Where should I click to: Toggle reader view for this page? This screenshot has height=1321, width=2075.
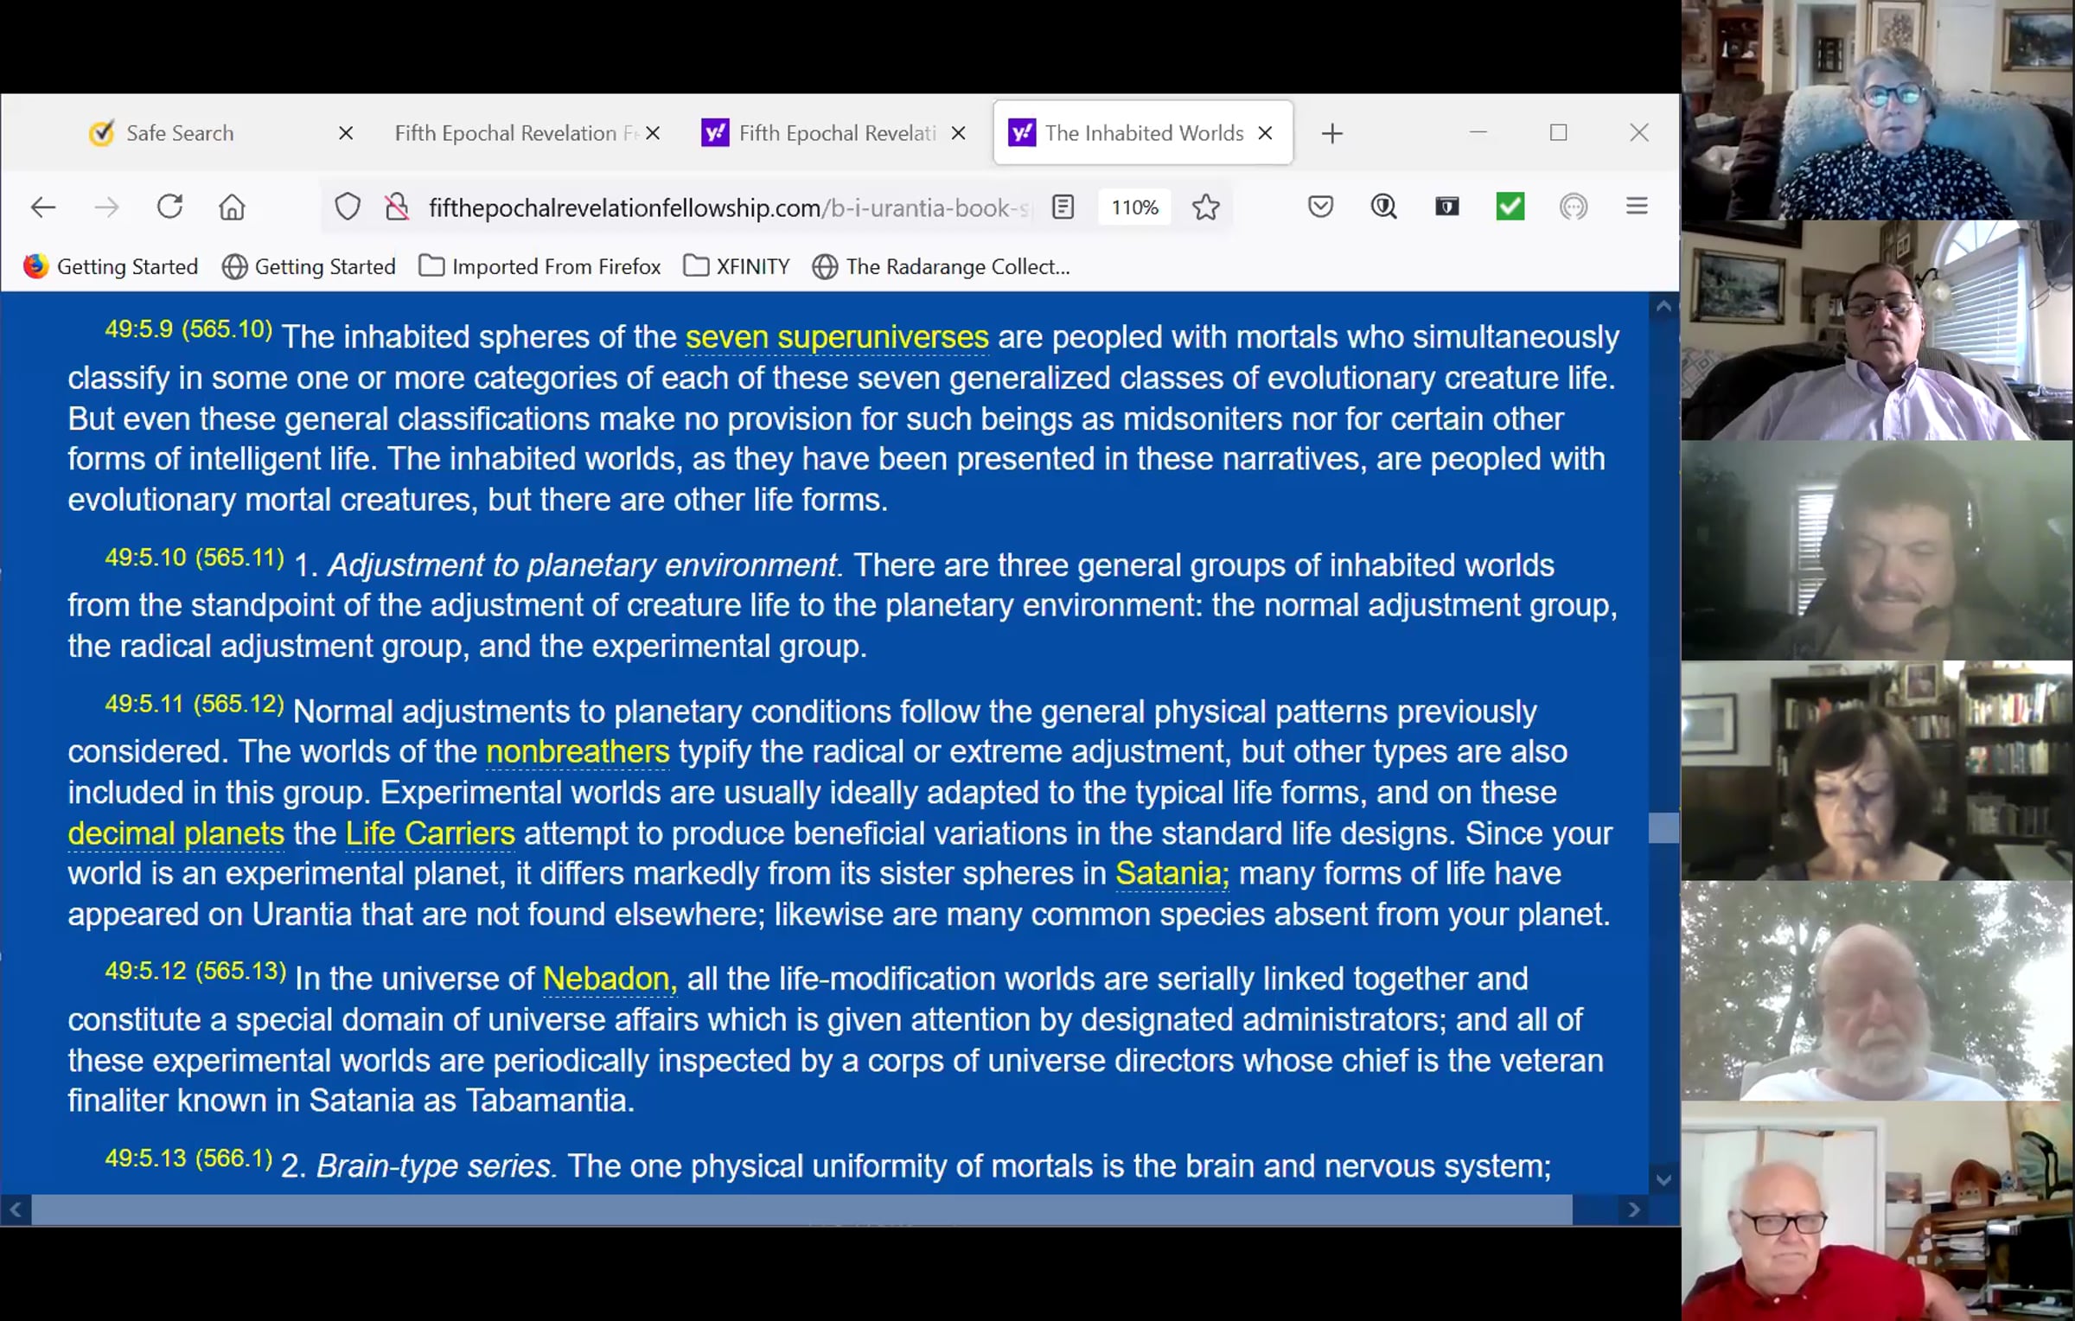(x=1063, y=207)
